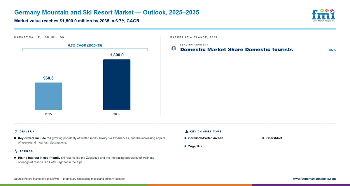Screen dimensions: 350x186
Task: Select the Garmisch-Partenkirchen competitor entry
Action: pyautogui.click(x=206, y=138)
